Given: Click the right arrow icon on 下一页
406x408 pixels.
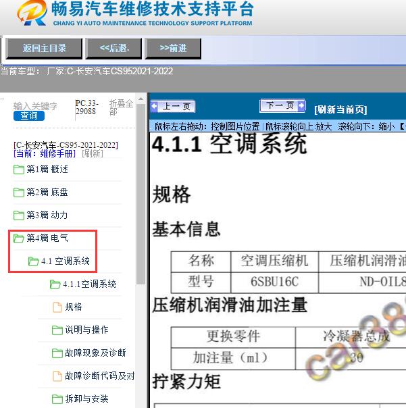Looking at the screenshot, I should (x=301, y=105).
